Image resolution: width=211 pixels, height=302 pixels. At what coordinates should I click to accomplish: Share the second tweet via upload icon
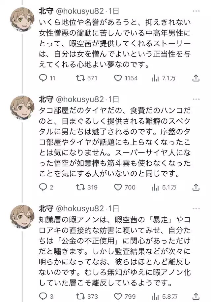click(x=196, y=187)
